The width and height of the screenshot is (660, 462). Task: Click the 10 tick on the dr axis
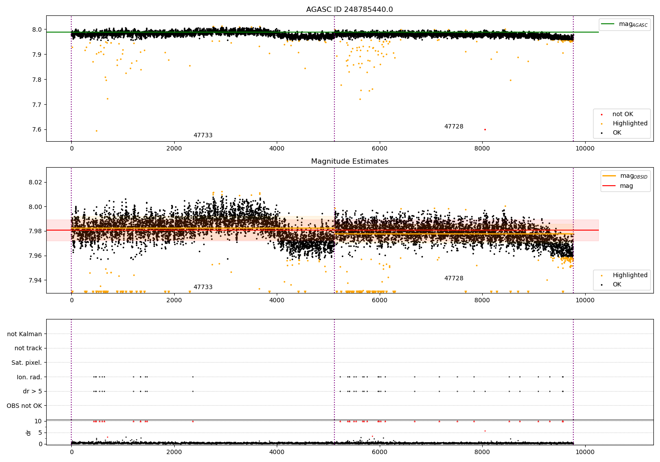38,421
